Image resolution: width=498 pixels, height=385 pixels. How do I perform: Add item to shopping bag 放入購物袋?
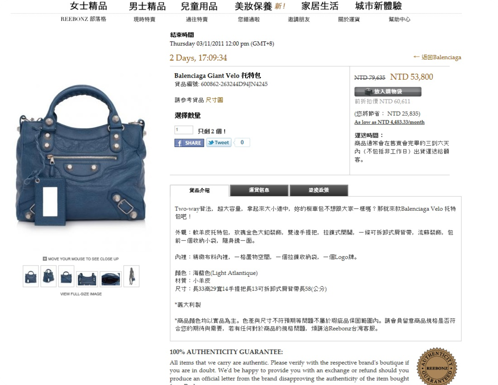pyautogui.click(x=388, y=92)
